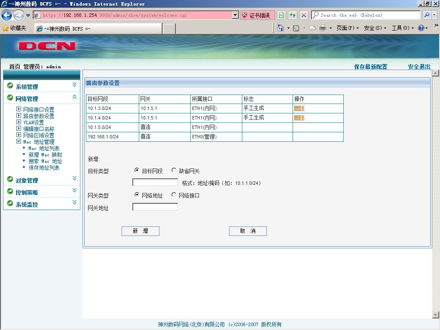Click the Refresh page icon

coord(293,15)
